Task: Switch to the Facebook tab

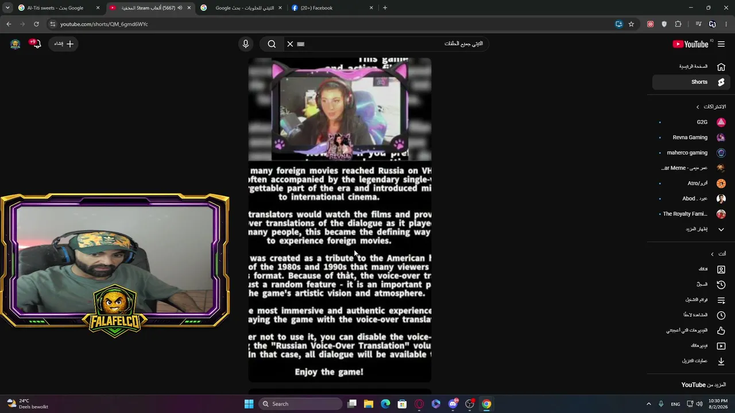Action: point(333,8)
